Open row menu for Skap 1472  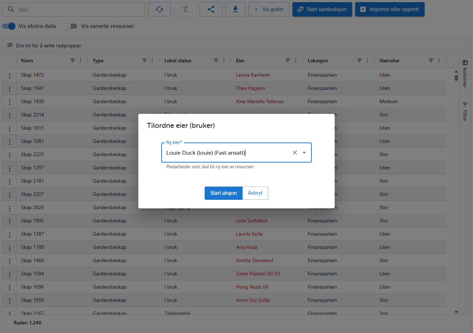10,75
